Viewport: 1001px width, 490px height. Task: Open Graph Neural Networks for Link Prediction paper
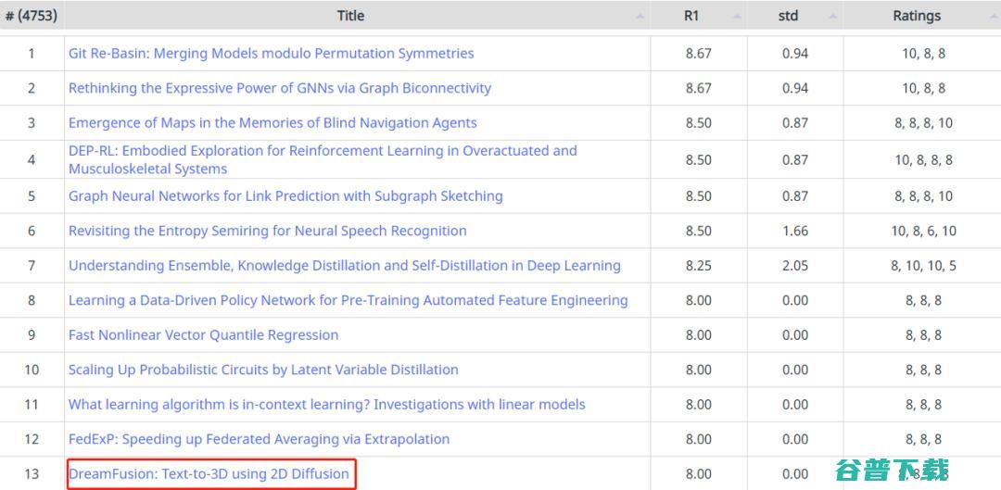(285, 196)
